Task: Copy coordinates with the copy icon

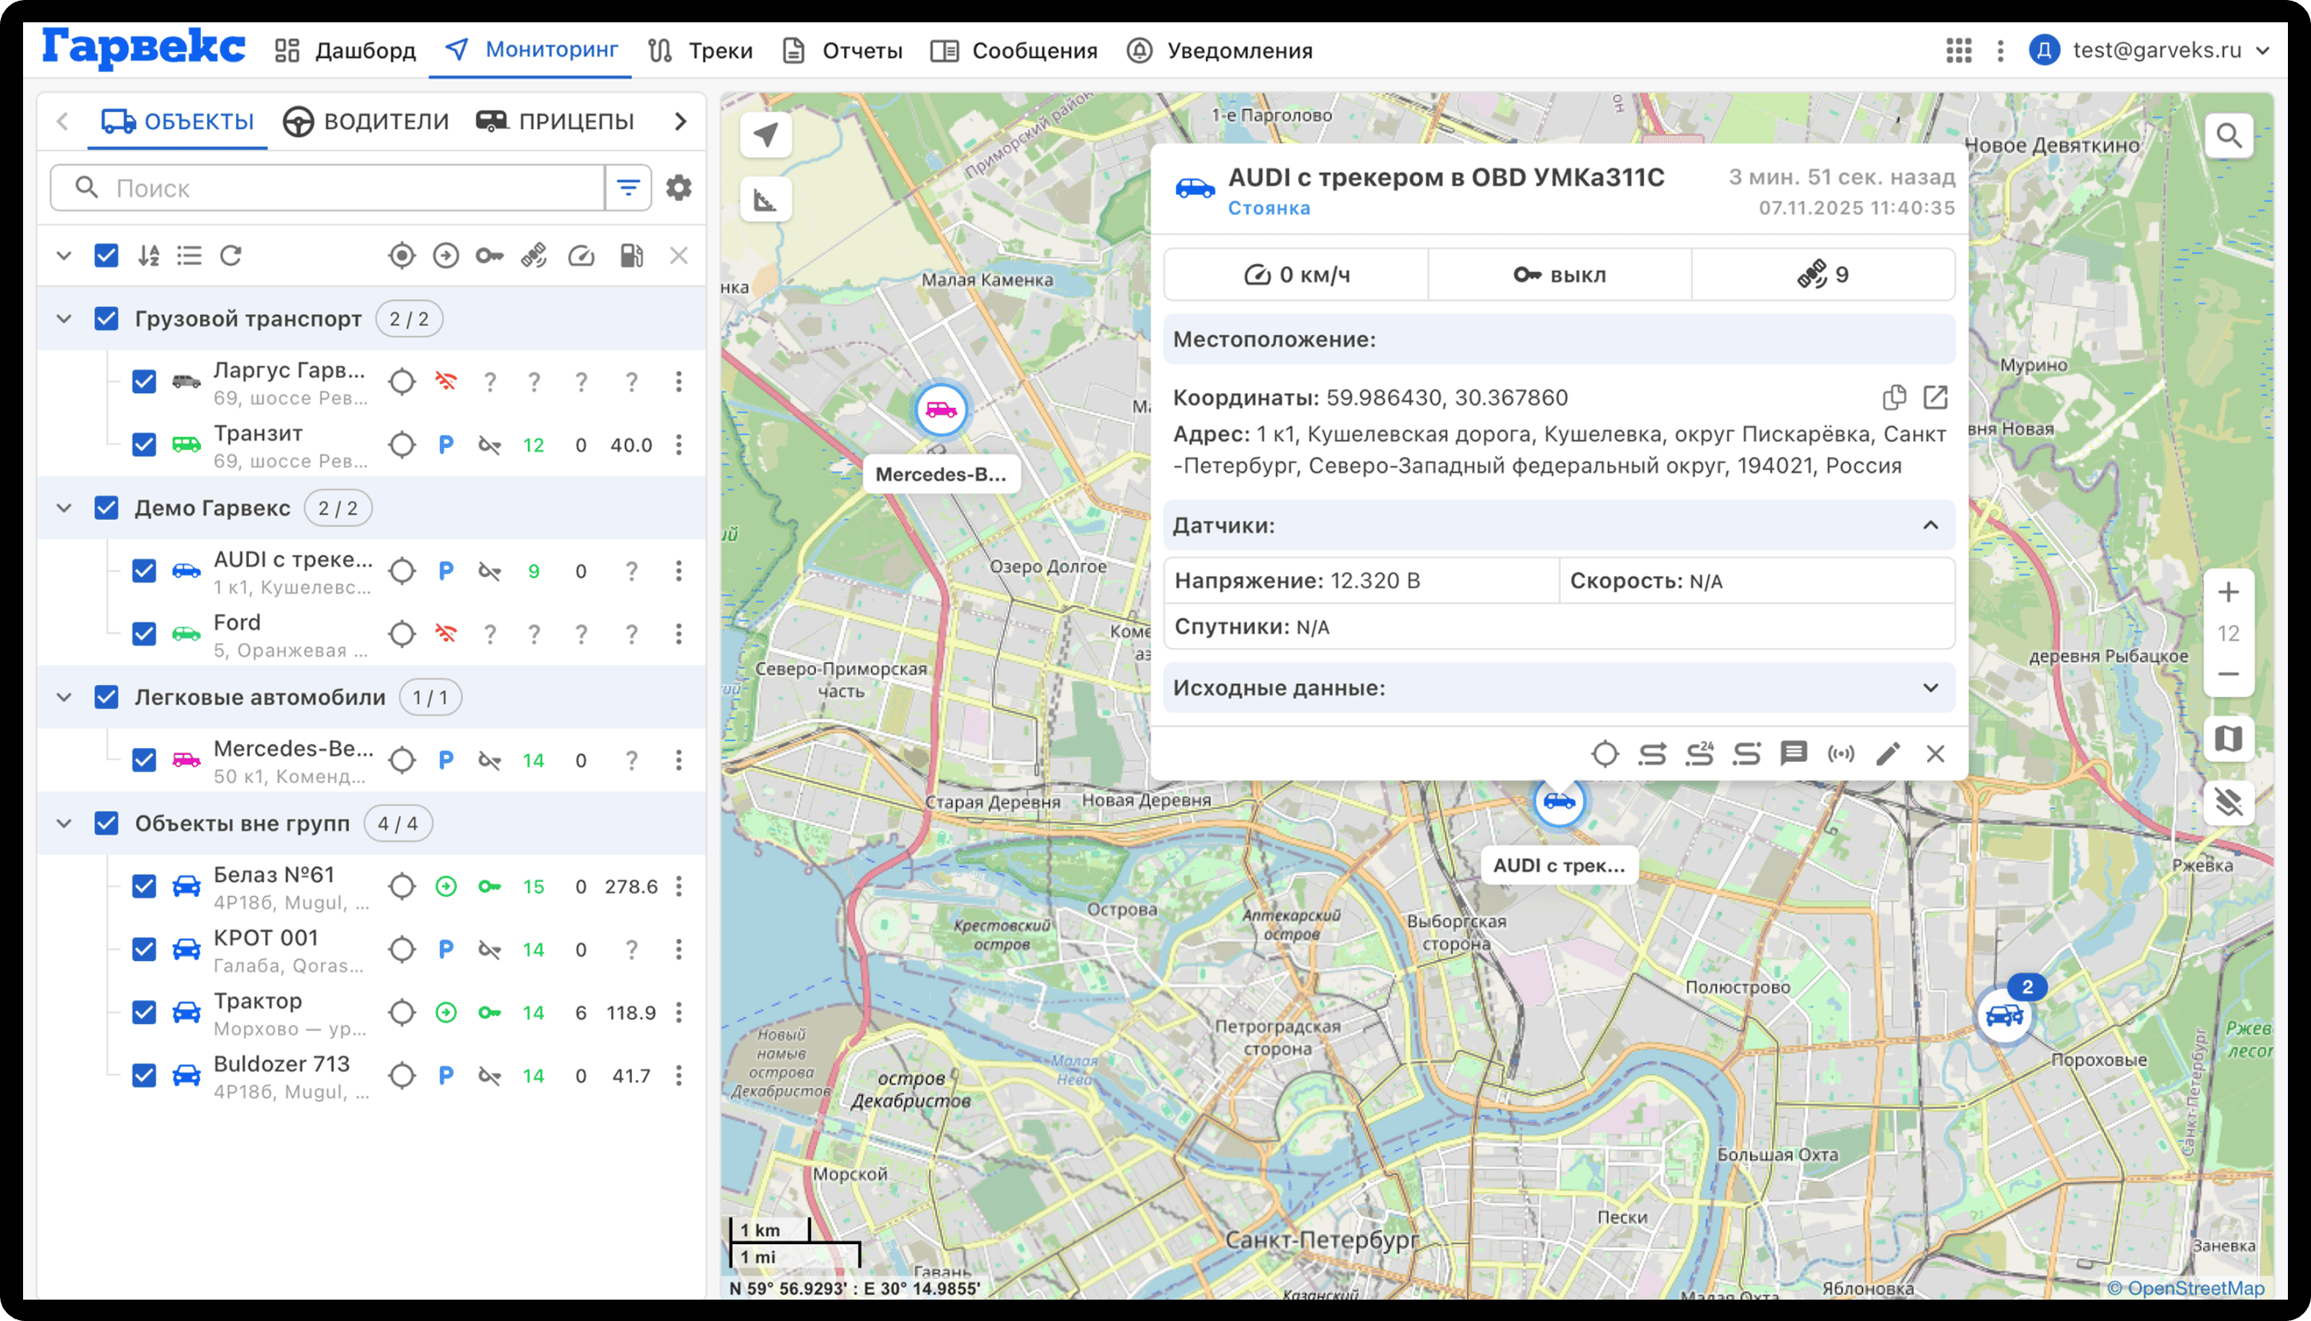Action: pos(1894,398)
